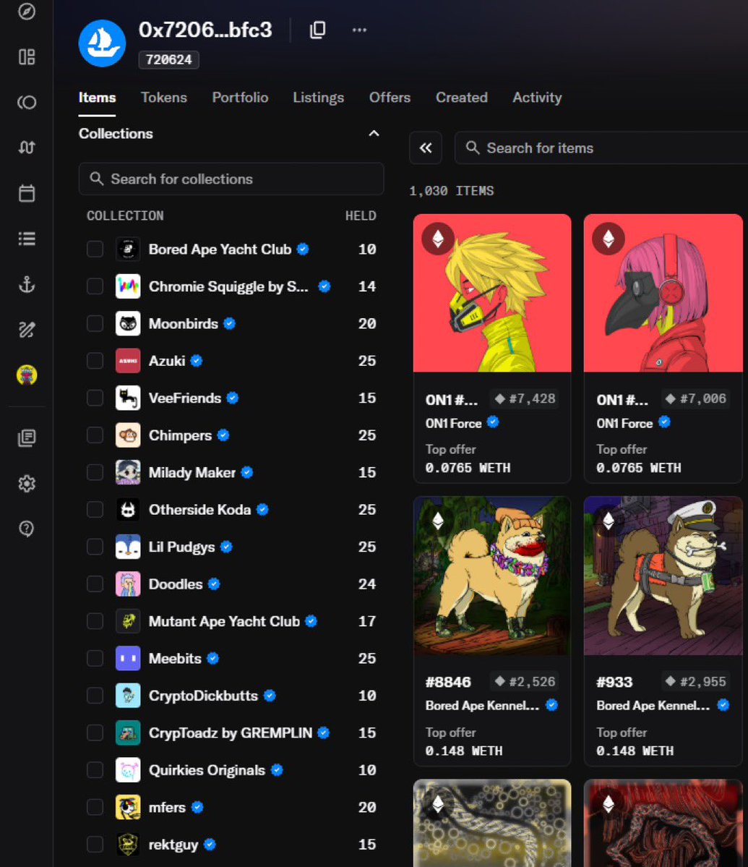Select the mfers collection row name

[x=167, y=807]
